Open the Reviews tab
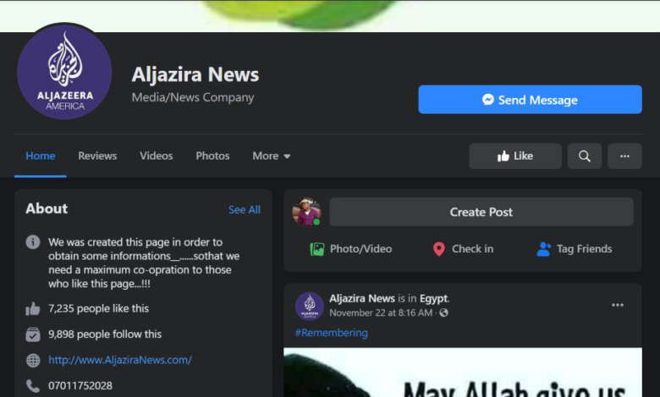 point(97,156)
